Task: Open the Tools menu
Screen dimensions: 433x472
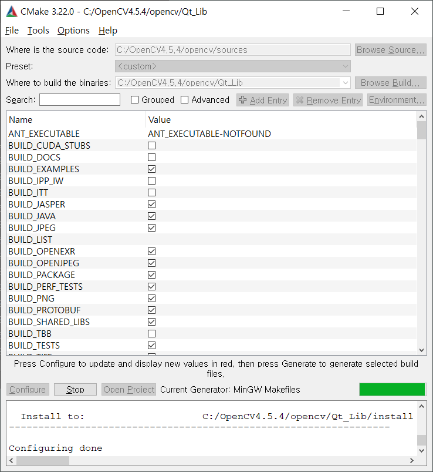Action: click(x=38, y=31)
